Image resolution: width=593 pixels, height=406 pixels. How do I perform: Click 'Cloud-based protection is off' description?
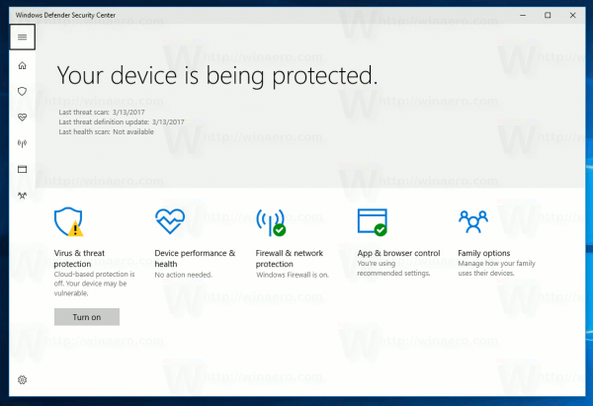tap(94, 284)
